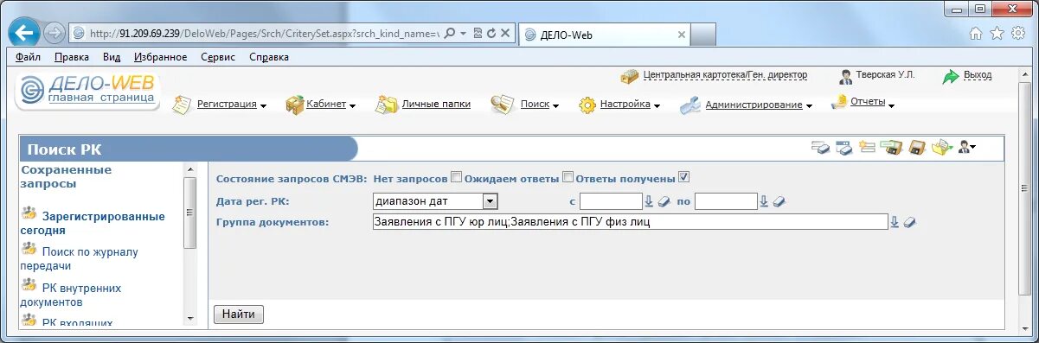Expand the Регистрация menu
Screen dimensions: 1039x343
point(263,106)
